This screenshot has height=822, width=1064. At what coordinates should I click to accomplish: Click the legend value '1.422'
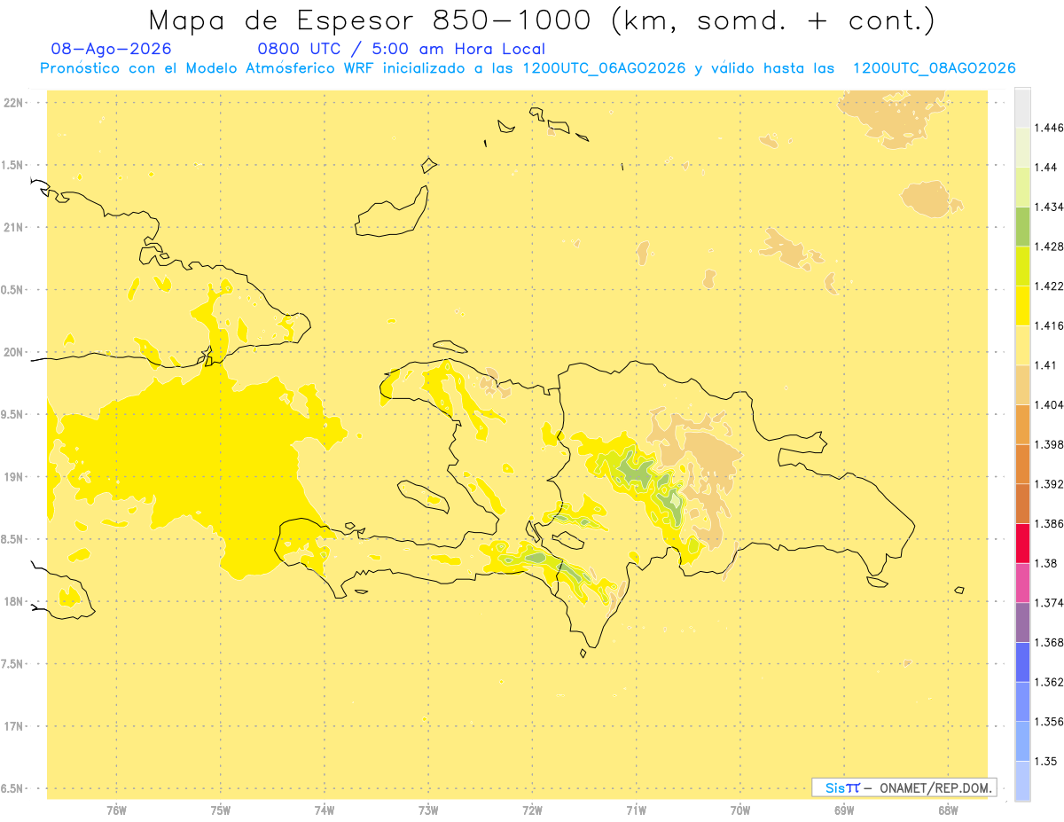pos(1048,286)
